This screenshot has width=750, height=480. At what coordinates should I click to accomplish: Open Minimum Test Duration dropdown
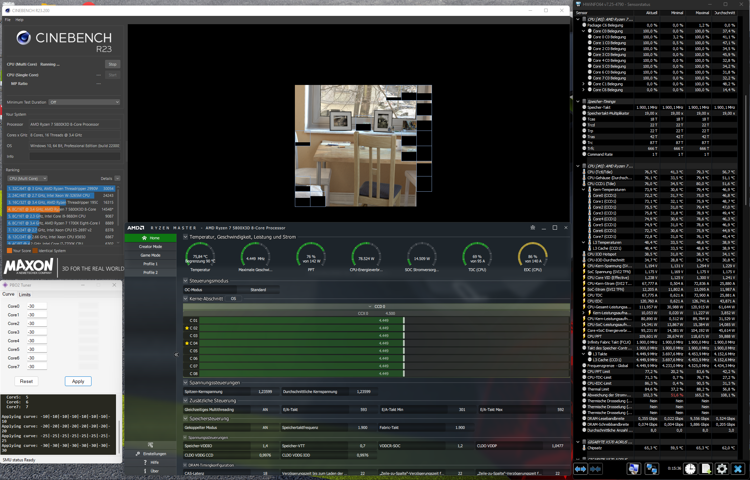coord(85,102)
